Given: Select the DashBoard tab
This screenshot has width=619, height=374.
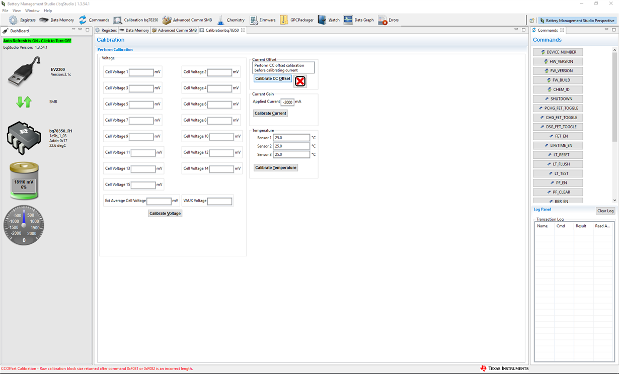Looking at the screenshot, I should click(x=16, y=31).
